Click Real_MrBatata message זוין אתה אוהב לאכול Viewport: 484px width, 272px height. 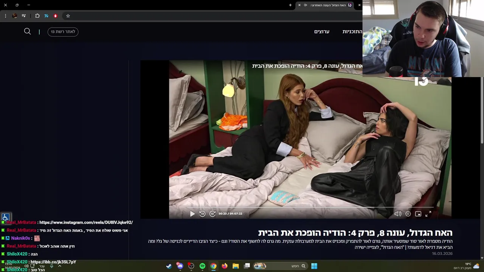click(57, 246)
